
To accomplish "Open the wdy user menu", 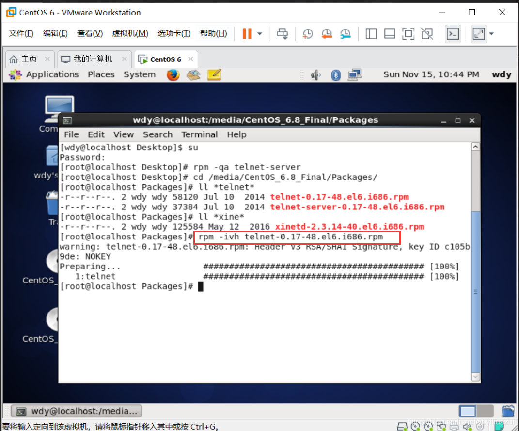I will [502, 74].
